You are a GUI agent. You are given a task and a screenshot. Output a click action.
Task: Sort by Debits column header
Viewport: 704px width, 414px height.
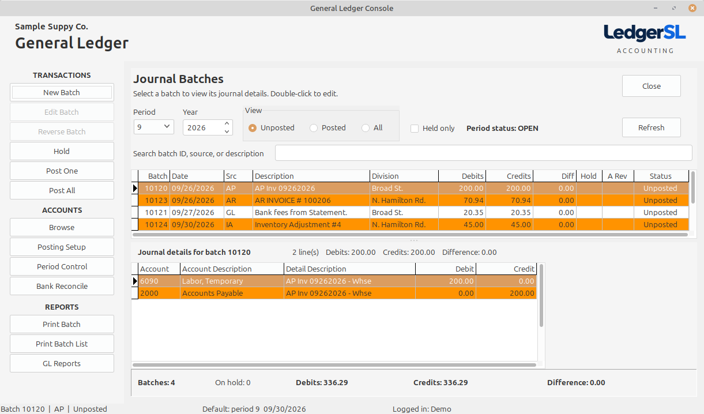coord(462,176)
